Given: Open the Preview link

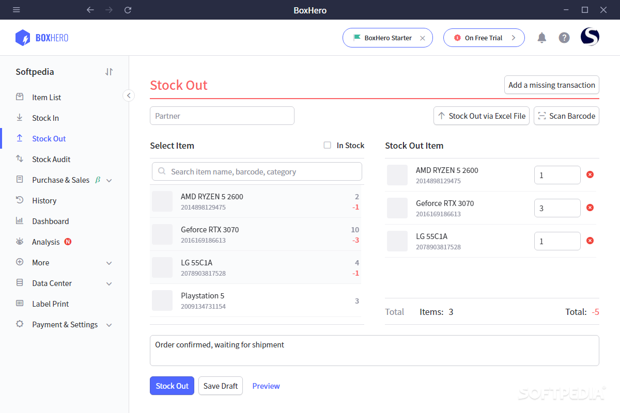Looking at the screenshot, I should 266,386.
